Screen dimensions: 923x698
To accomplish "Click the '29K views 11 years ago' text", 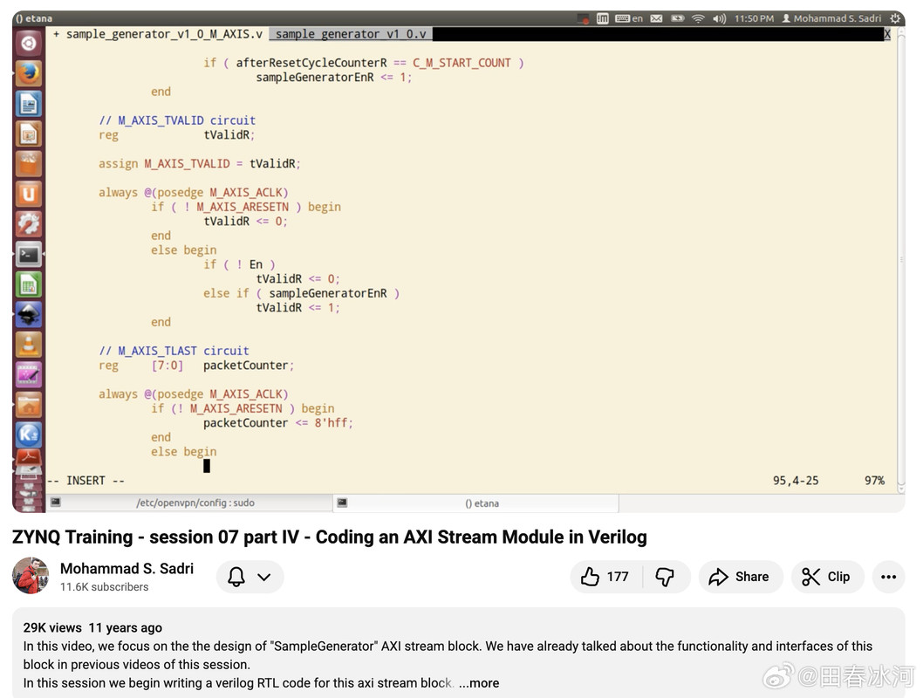I will tap(92, 628).
